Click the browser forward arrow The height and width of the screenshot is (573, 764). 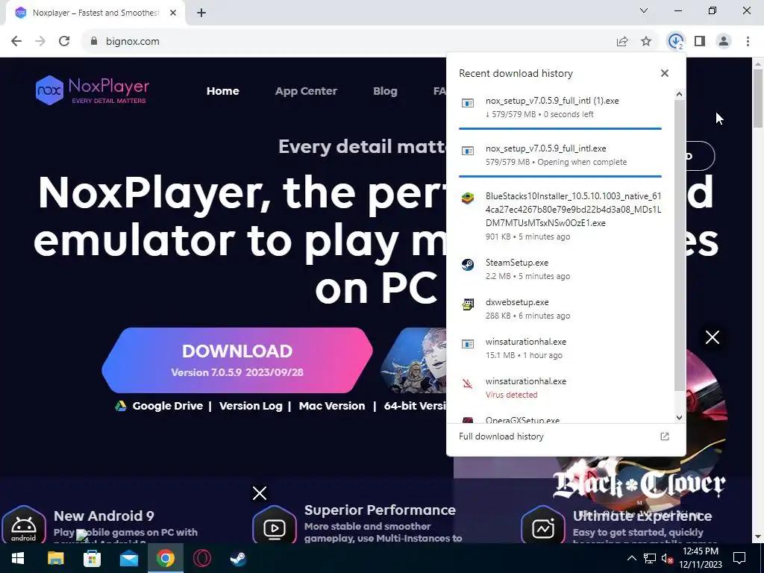[x=40, y=42]
